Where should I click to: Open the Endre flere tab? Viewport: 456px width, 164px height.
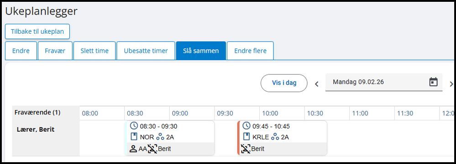coord(250,51)
